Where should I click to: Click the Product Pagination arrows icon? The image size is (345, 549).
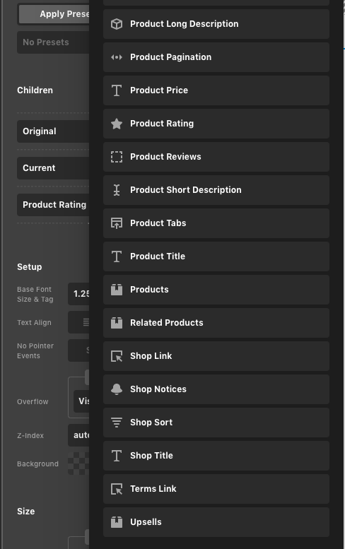point(117,57)
